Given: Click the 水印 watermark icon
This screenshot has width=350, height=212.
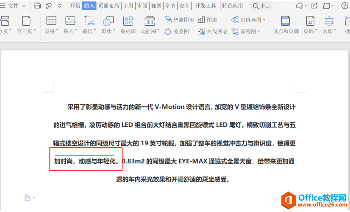Looking at the screenshot, I should 329,21.
